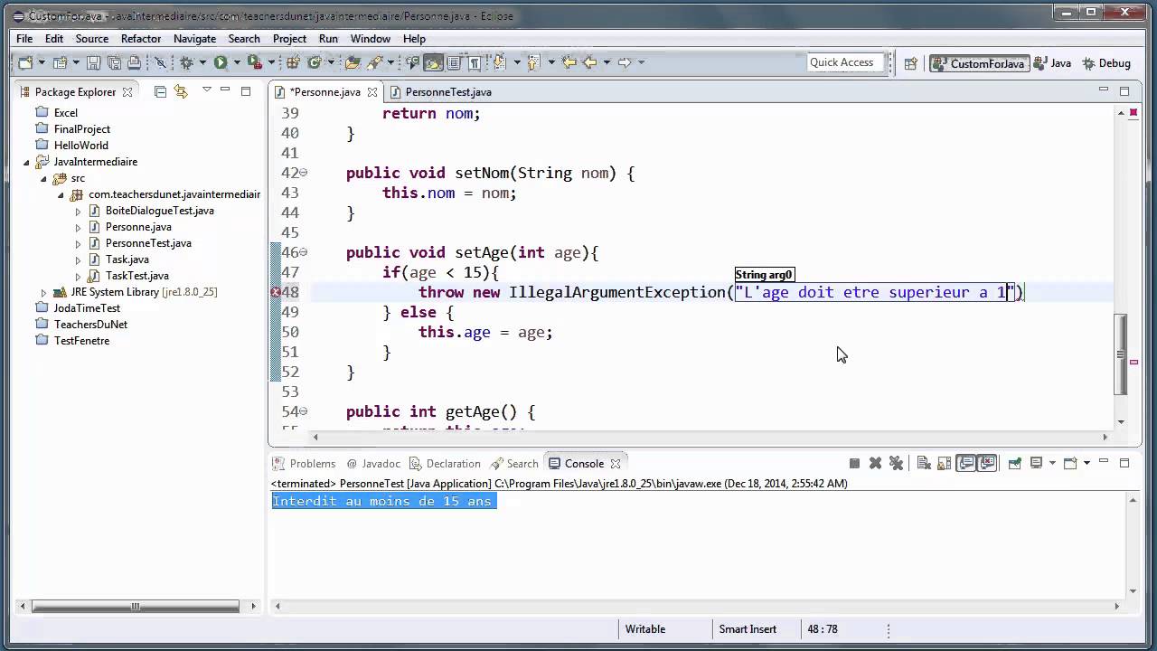This screenshot has height=651, width=1157.
Task: Switch to the Java perspective
Action: pos(1053,63)
